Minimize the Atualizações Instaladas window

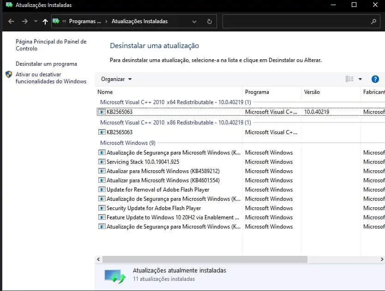[333, 5]
